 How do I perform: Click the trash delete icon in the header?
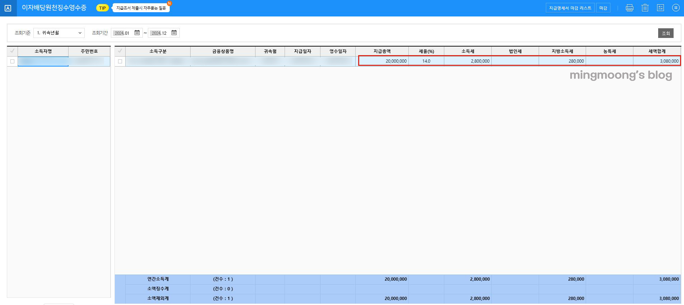(645, 8)
